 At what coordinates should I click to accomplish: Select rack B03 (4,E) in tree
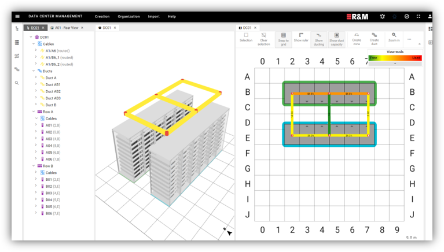tap(53, 193)
